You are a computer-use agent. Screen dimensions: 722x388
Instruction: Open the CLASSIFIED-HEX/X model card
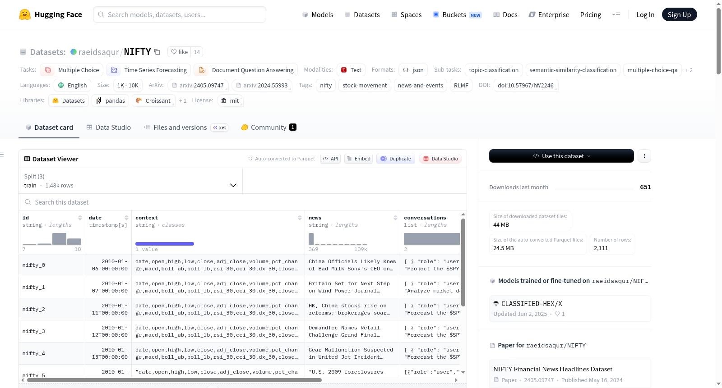pyautogui.click(x=570, y=308)
